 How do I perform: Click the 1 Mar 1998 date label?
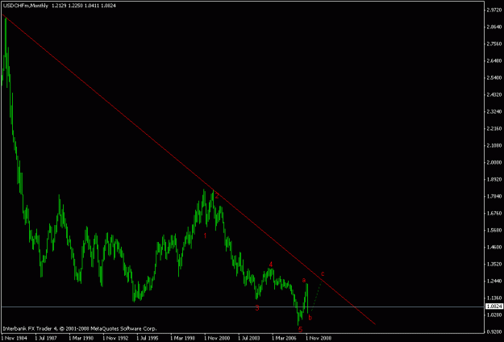coord(182,338)
